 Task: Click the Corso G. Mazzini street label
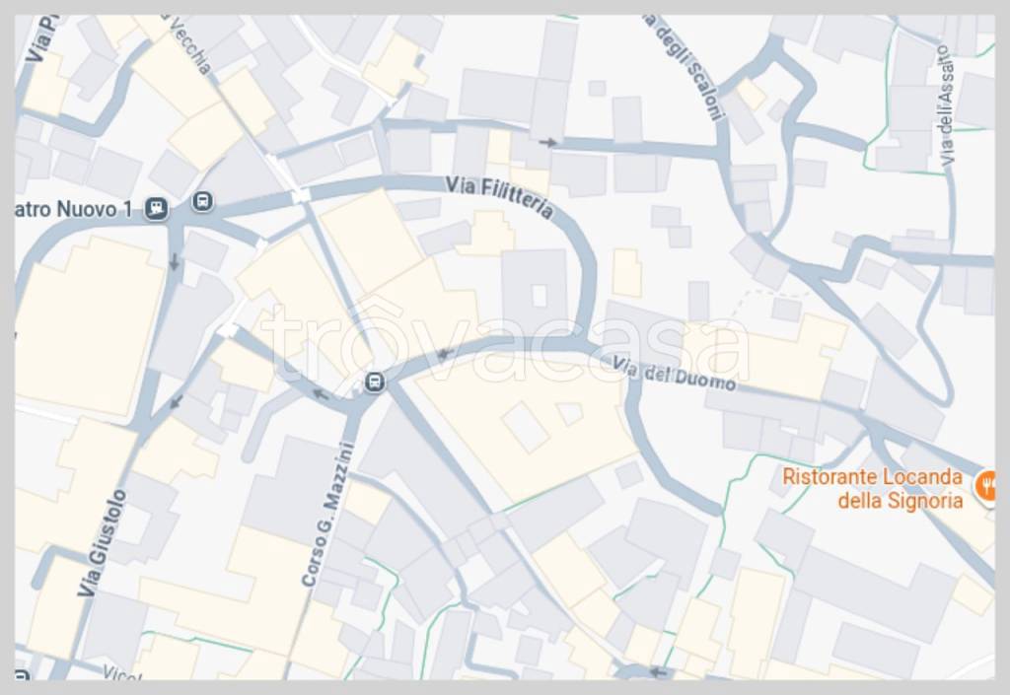pyautogui.click(x=327, y=514)
